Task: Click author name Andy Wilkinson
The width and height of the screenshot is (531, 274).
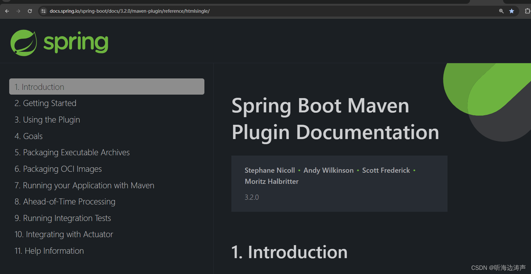Action: pyautogui.click(x=329, y=170)
